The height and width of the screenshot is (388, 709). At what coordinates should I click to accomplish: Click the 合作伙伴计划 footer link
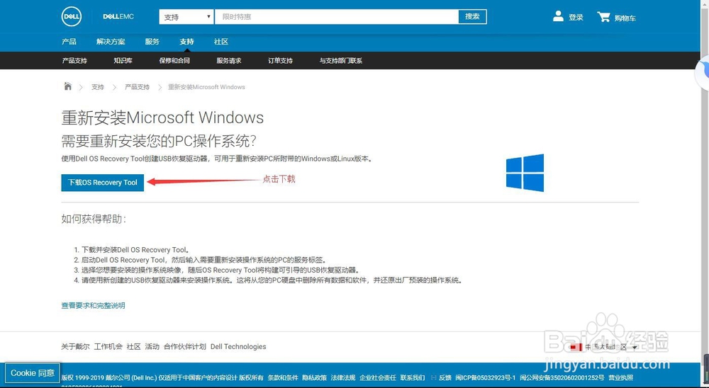[185, 346]
